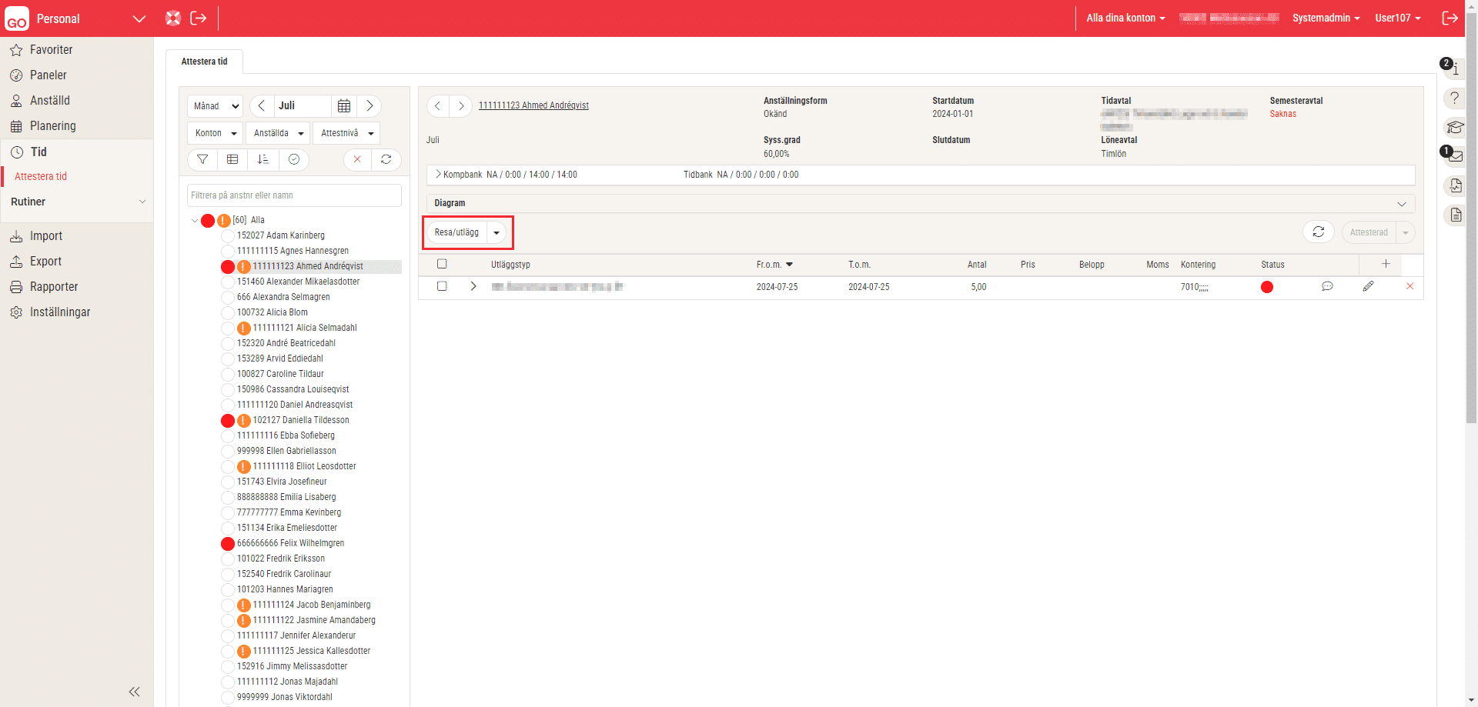Edit expense row pencil icon
The width and height of the screenshot is (1478, 707).
point(1368,286)
